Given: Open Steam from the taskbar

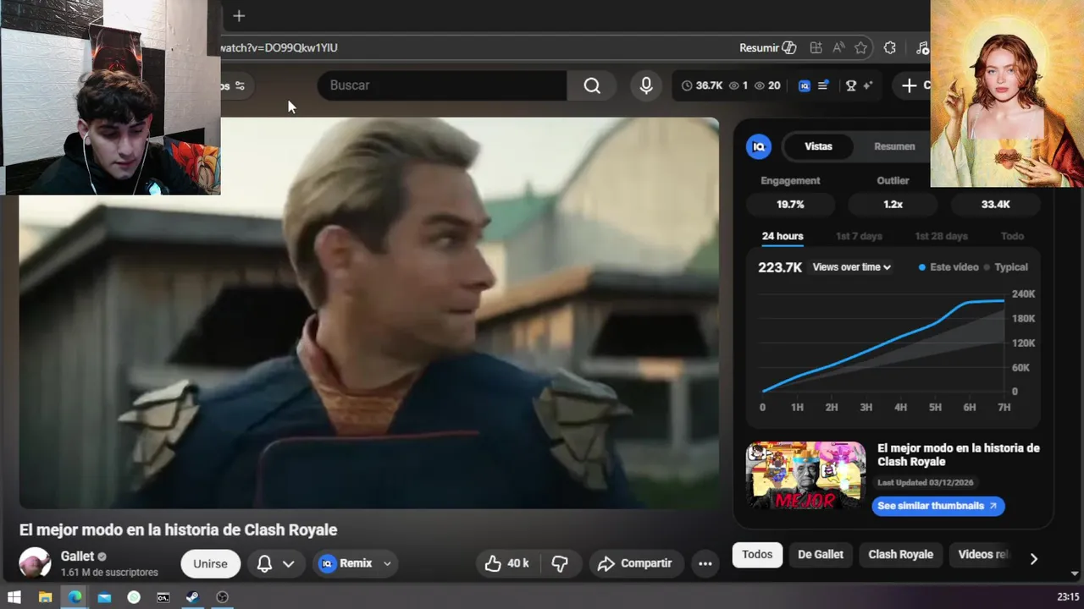Looking at the screenshot, I should pos(192,597).
